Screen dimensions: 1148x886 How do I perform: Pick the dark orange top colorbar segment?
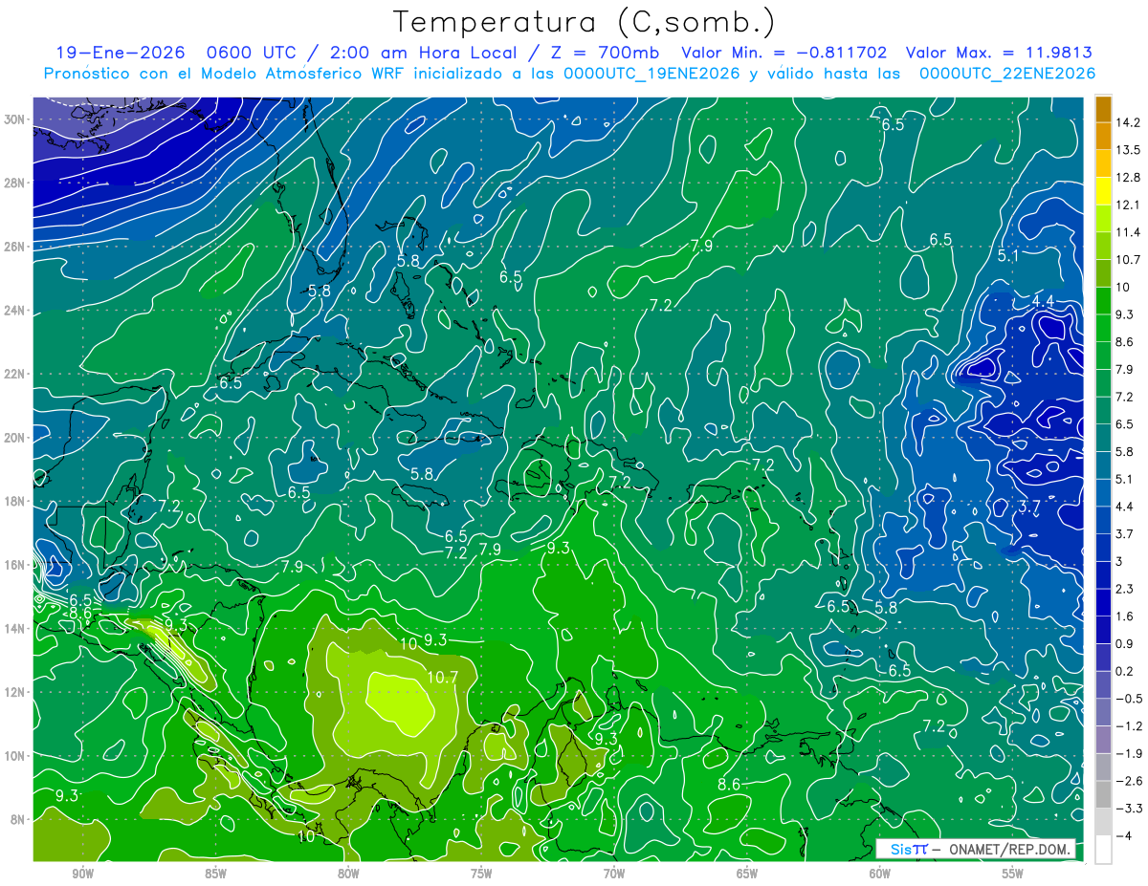coord(1103,109)
